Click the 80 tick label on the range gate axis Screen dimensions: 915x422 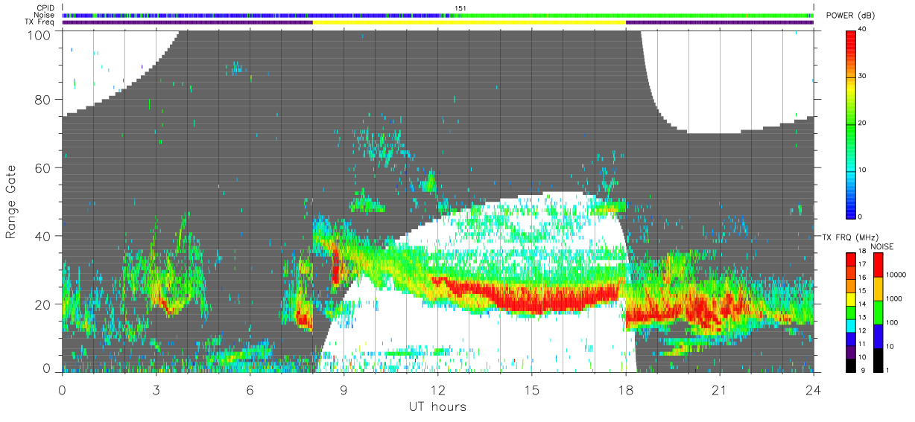(x=42, y=100)
